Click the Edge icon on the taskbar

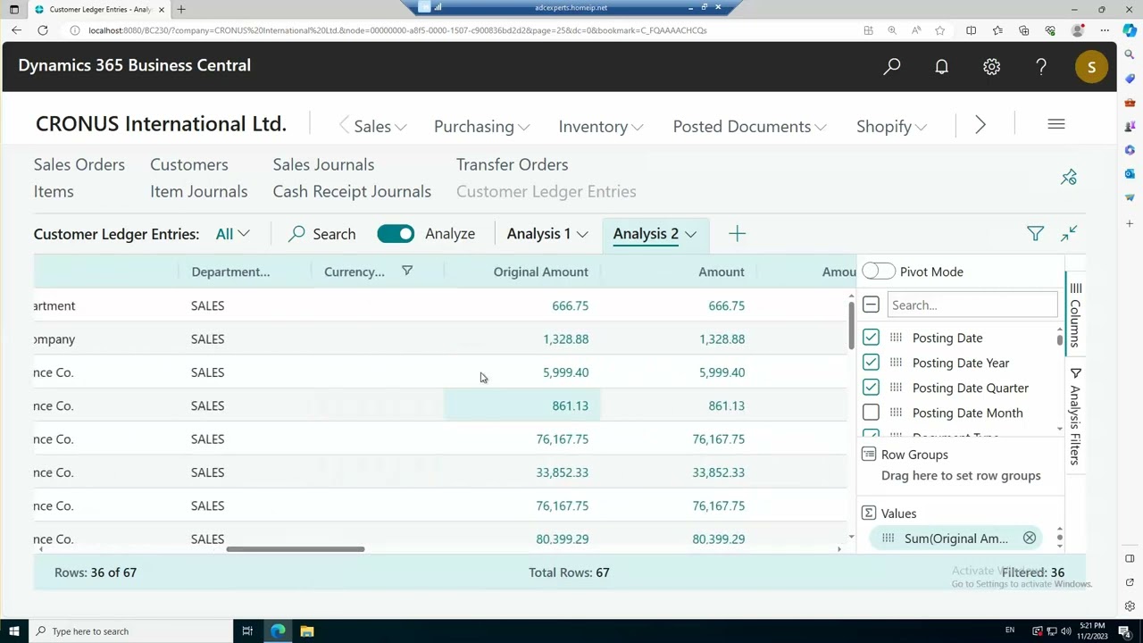point(278,631)
